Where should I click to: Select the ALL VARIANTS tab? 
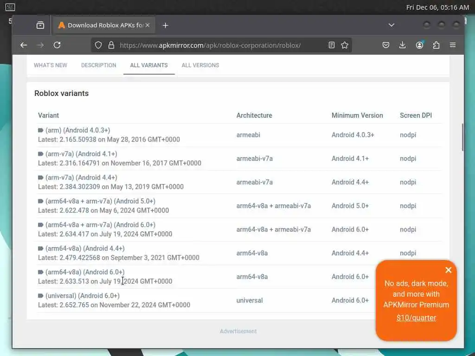coord(149,65)
